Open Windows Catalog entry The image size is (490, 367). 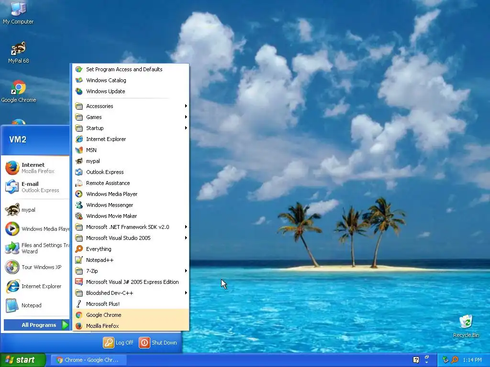pos(131,80)
